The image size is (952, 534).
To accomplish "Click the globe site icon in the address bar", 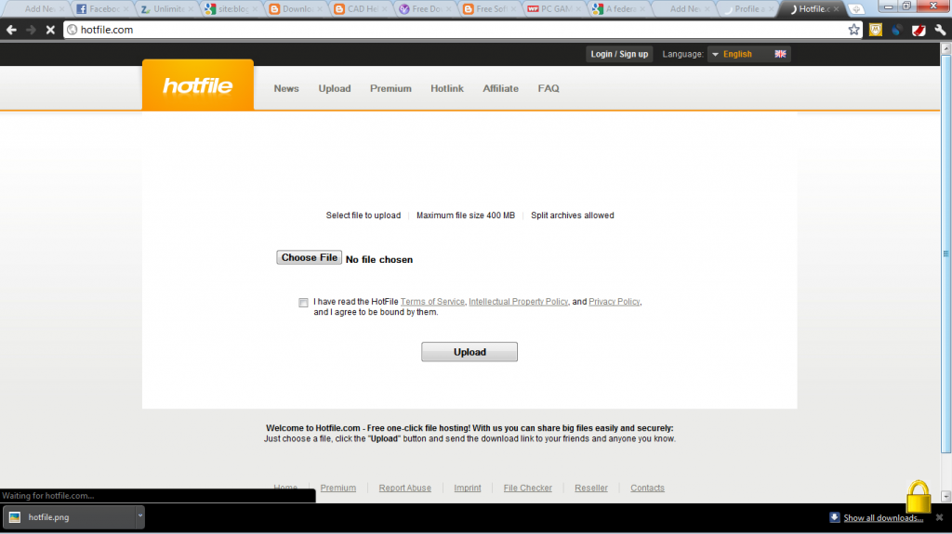I will click(73, 30).
